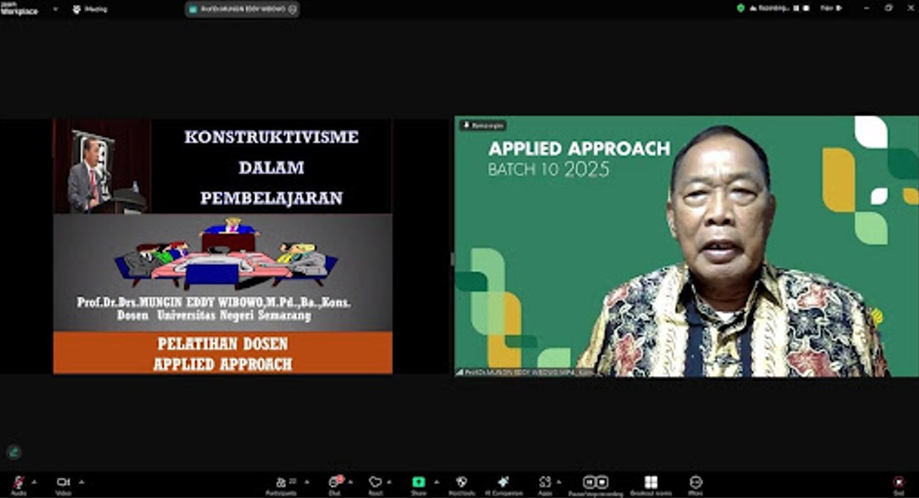Click the Pause/stop recording toolbar button

tap(596, 484)
